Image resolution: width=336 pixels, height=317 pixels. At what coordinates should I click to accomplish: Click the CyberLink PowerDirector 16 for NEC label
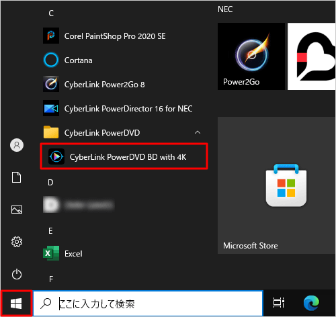coord(128,109)
